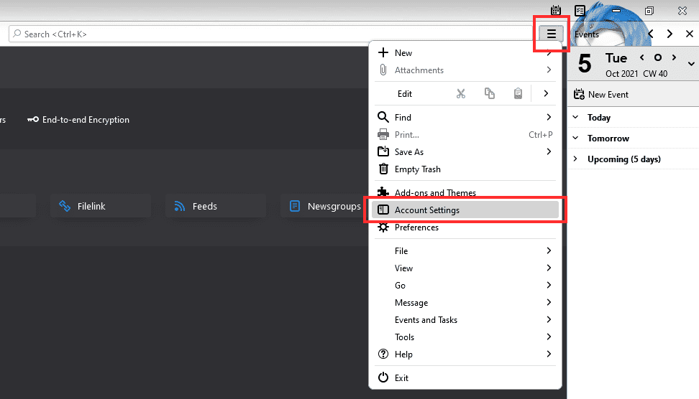The image size is (699, 399).
Task: Click the Copy icon in Edit row
Action: (x=490, y=93)
